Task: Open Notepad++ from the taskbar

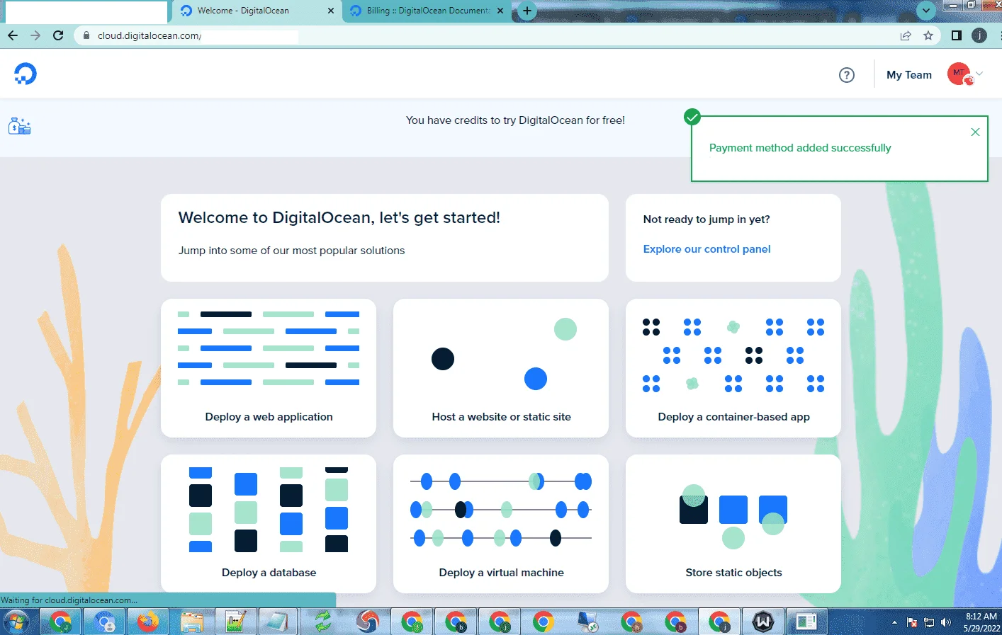Action: coord(236,622)
